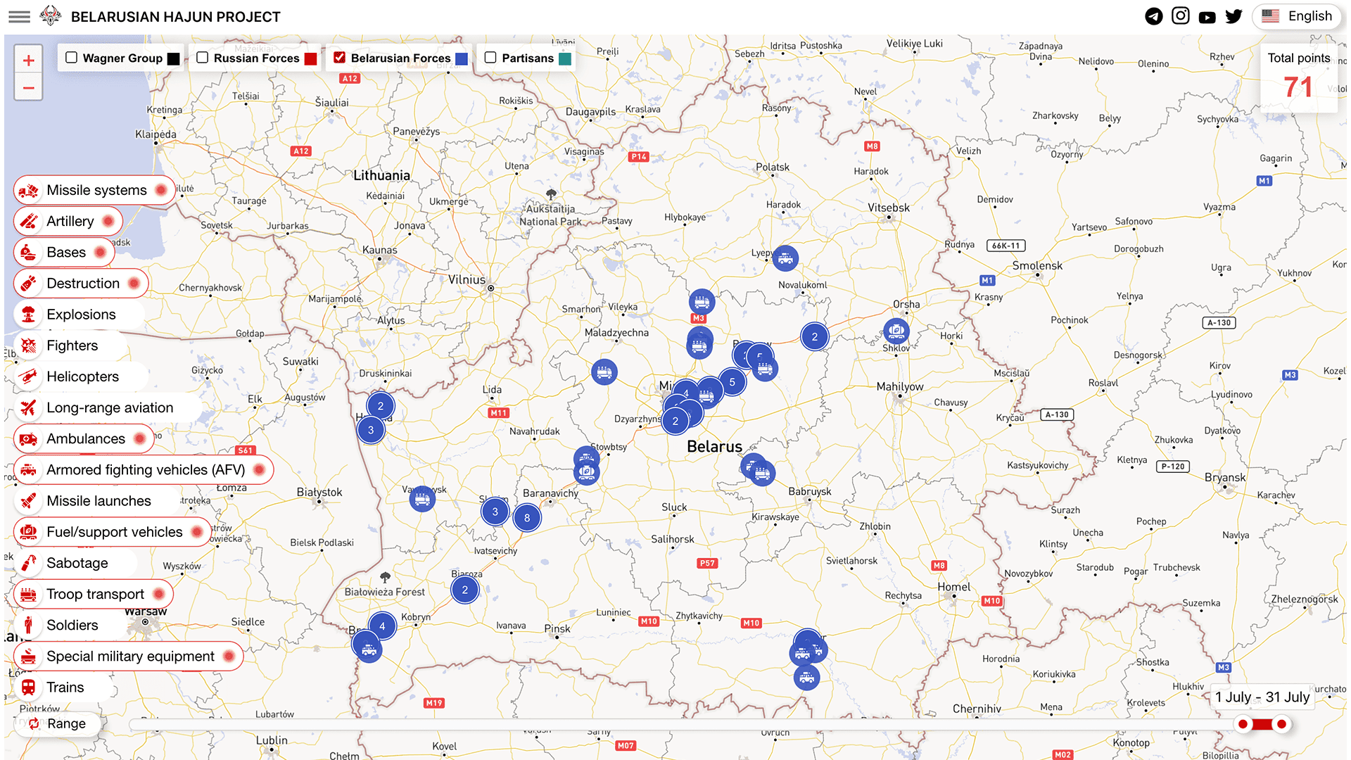Open the English language selector
The image size is (1351, 760).
click(1297, 15)
